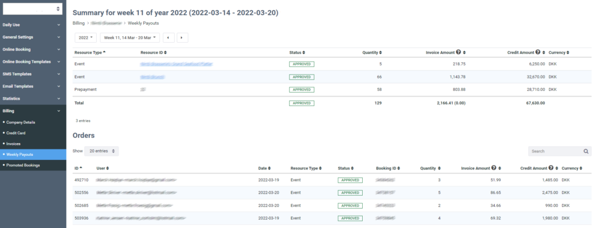The width and height of the screenshot is (601, 228).
Task: Collapse the Billing sidebar section
Action: pos(33,111)
